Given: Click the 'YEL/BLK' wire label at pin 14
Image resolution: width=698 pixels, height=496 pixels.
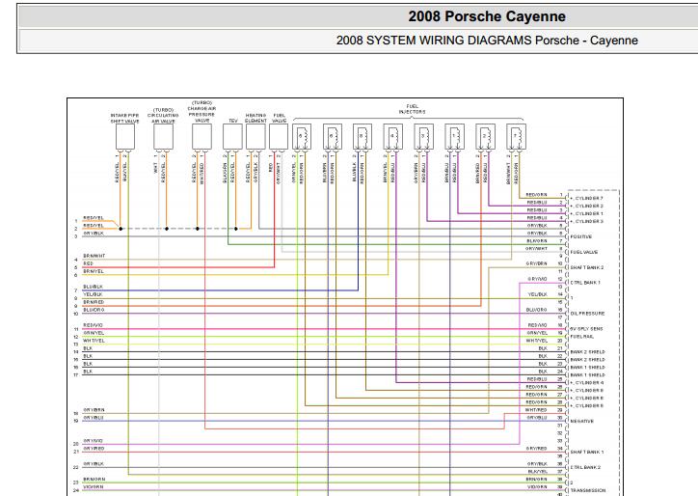Looking at the screenshot, I should (537, 294).
